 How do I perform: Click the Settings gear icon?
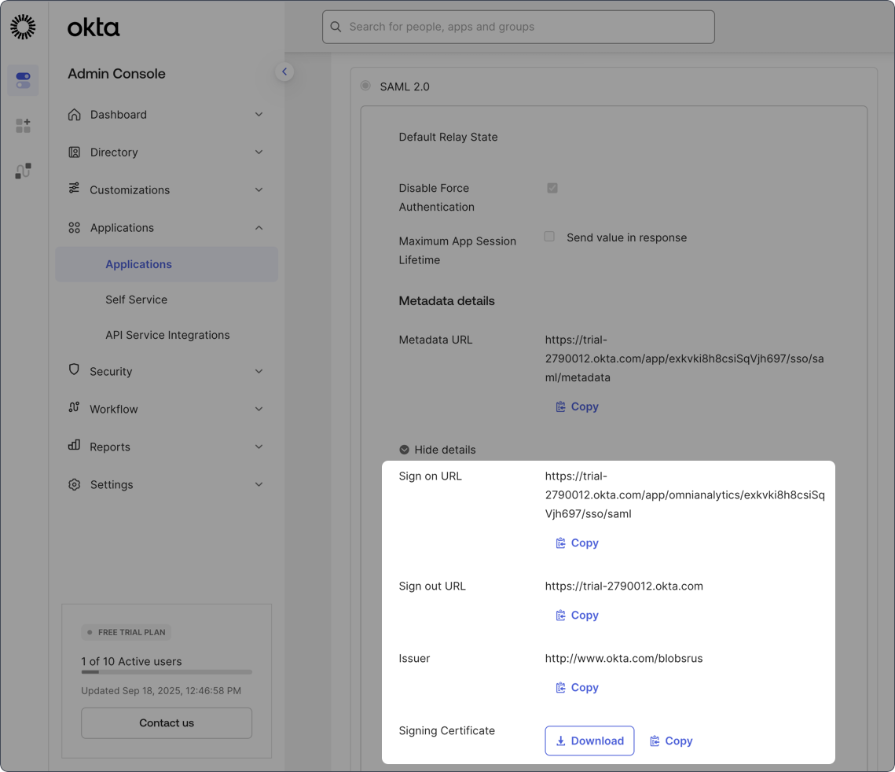point(75,485)
